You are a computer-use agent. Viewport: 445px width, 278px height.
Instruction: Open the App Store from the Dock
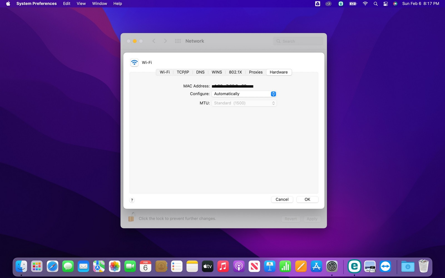pos(317,266)
